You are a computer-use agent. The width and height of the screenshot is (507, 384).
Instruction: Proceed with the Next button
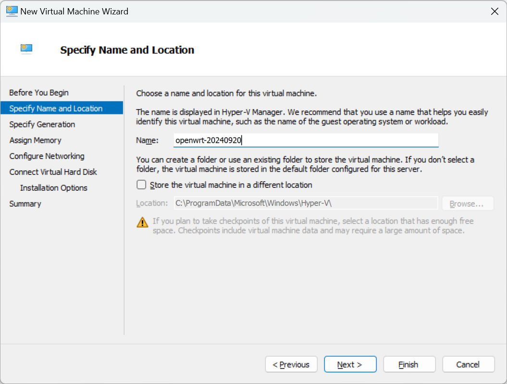point(350,364)
